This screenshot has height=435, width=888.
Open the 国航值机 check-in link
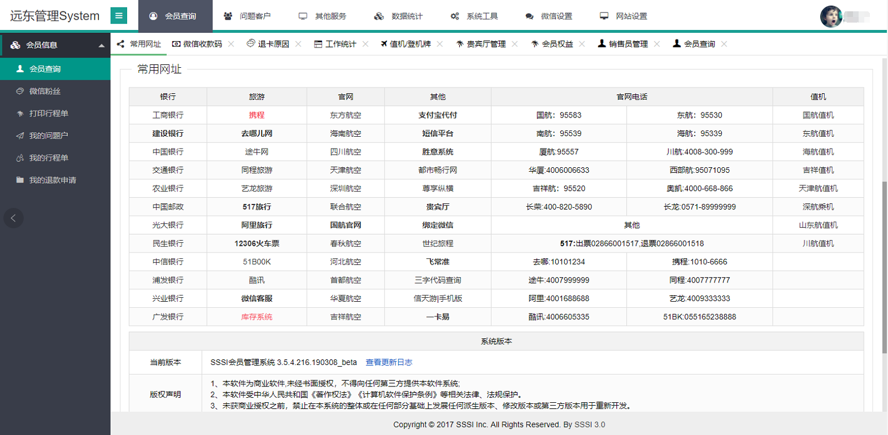pos(818,115)
